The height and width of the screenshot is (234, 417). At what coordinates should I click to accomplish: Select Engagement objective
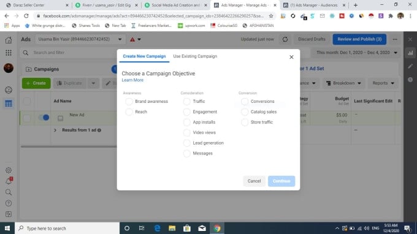pyautogui.click(x=186, y=112)
